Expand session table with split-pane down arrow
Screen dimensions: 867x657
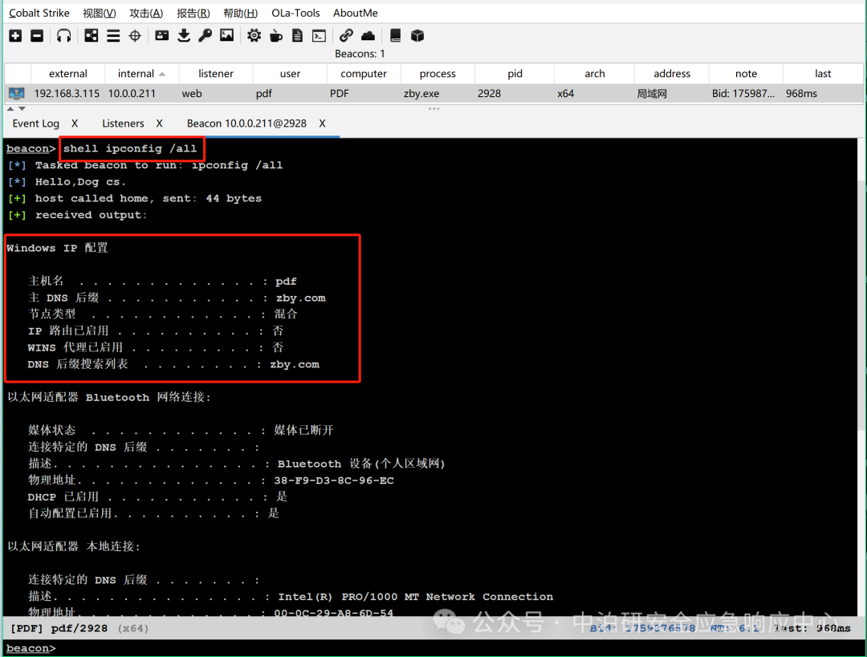pyautogui.click(x=22, y=109)
